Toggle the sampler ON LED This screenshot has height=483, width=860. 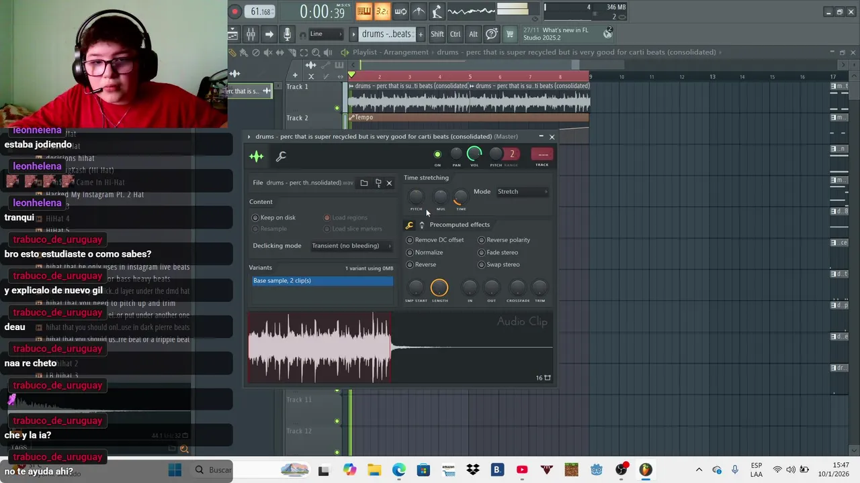437,155
